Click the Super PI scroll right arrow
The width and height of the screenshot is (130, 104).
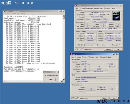point(62,81)
